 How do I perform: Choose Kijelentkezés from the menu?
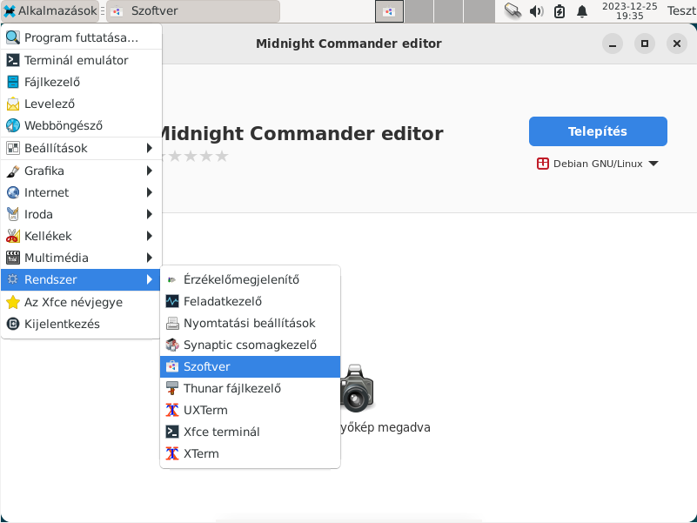(81, 324)
